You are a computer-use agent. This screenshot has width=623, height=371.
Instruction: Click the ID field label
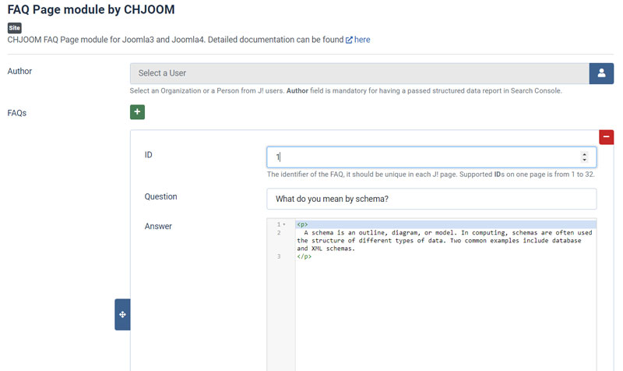[x=148, y=154]
